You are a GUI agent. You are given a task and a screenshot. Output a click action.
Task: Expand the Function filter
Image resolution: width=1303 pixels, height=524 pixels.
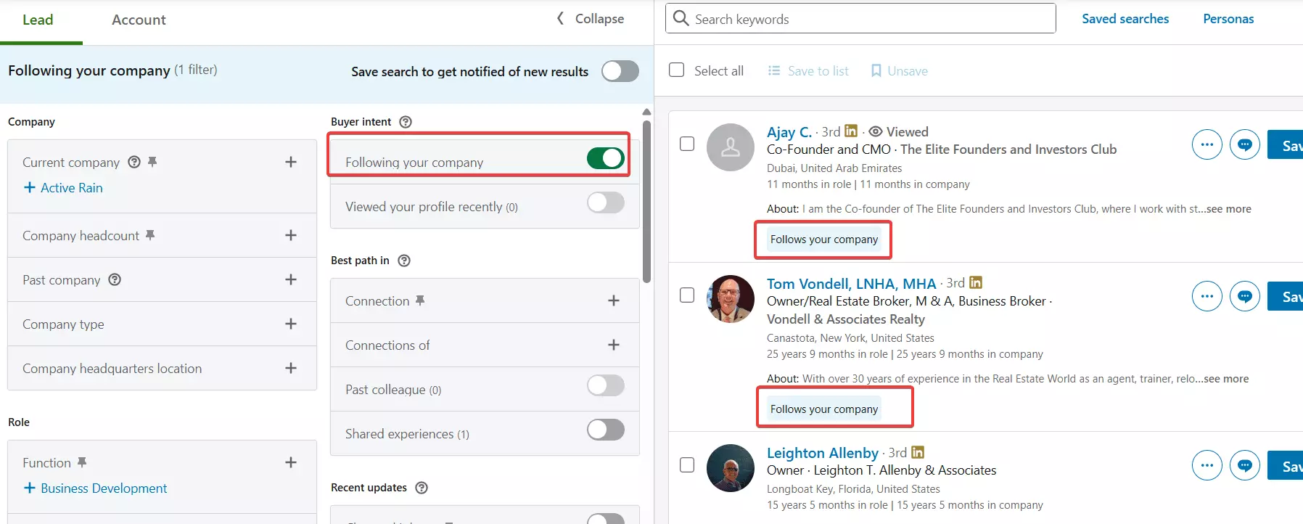pyautogui.click(x=291, y=462)
